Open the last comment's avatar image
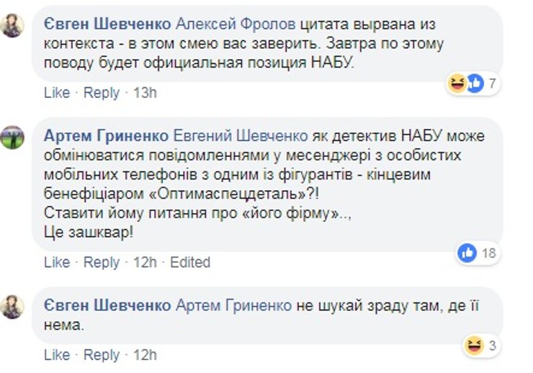Screen dimensions: 533x373 (12, 306)
